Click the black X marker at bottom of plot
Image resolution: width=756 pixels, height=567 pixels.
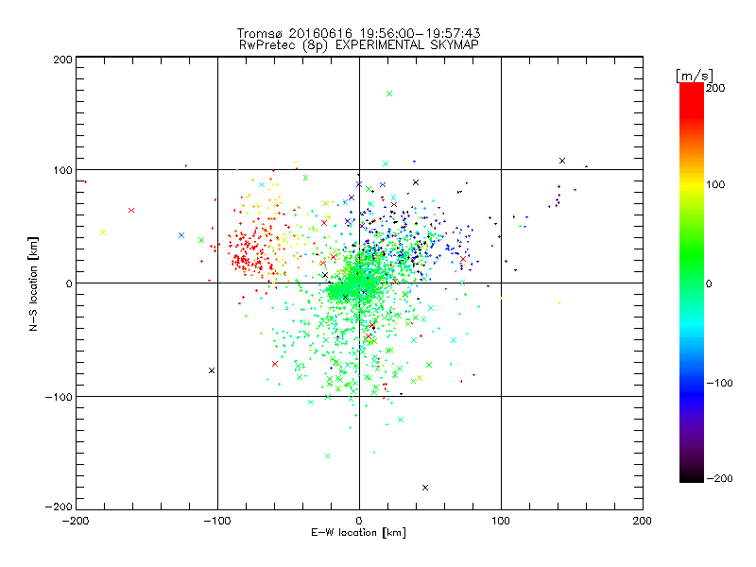pos(424,488)
